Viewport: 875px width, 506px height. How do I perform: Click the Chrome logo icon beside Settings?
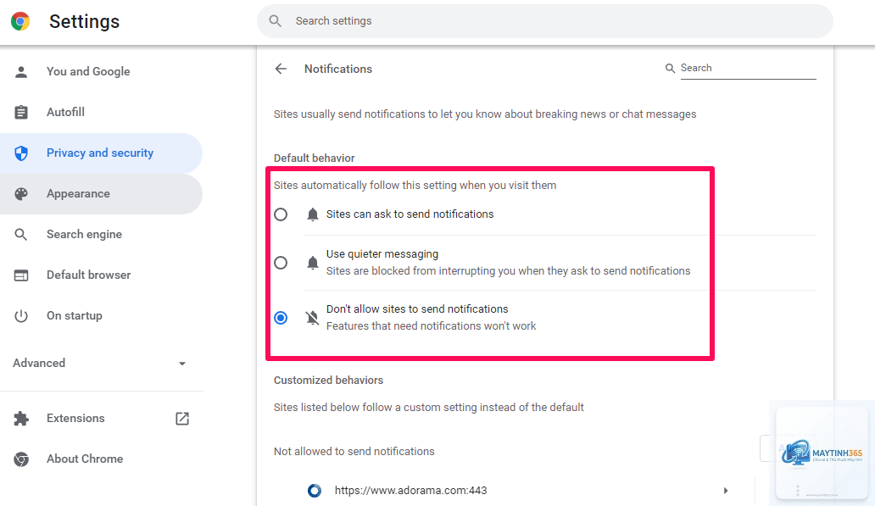click(x=20, y=21)
